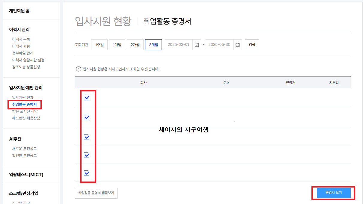Select the 3개월 period button
Viewport: 363px width, 204px height.
click(153, 45)
